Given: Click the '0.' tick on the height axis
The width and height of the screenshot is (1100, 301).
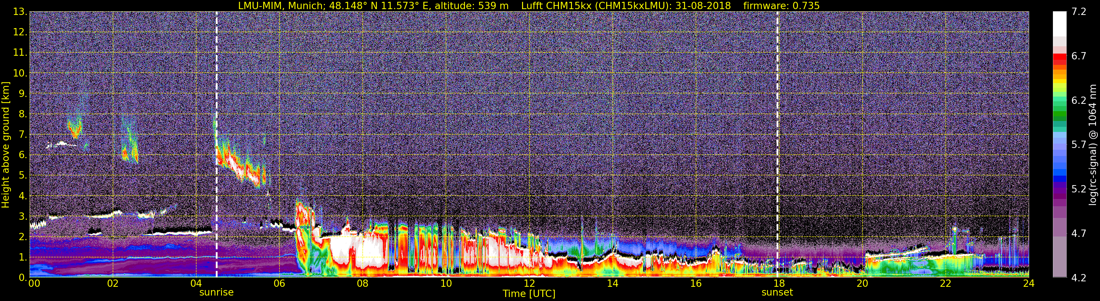Looking at the screenshot, I should pyautogui.click(x=23, y=277).
